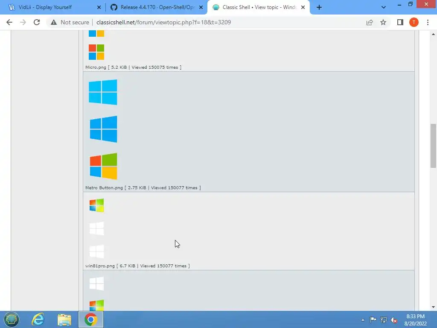Close the VidLii tab

pyautogui.click(x=99, y=7)
